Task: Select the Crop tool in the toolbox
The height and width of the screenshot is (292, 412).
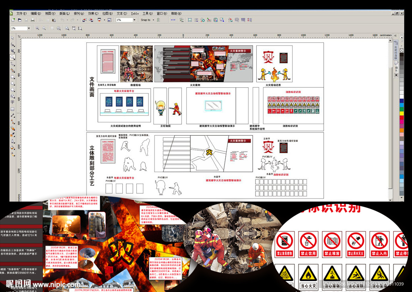Action: (12, 51)
